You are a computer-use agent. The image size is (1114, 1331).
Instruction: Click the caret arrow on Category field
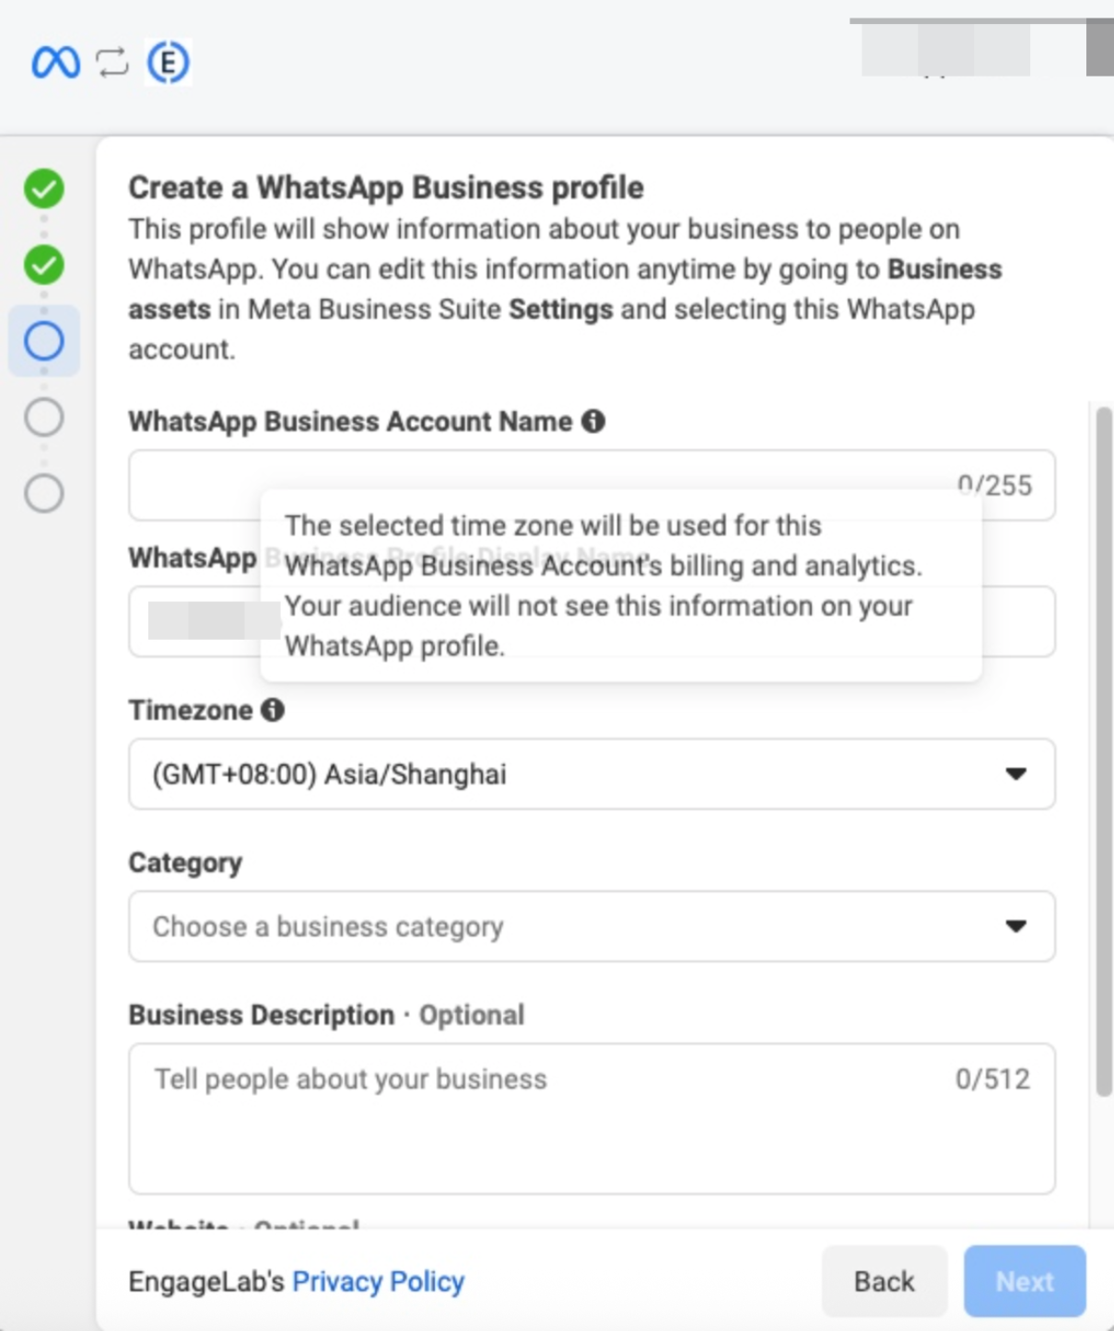(x=1016, y=927)
